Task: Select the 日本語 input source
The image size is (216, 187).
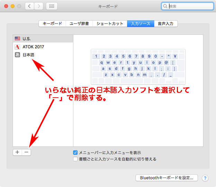Action: point(43,55)
